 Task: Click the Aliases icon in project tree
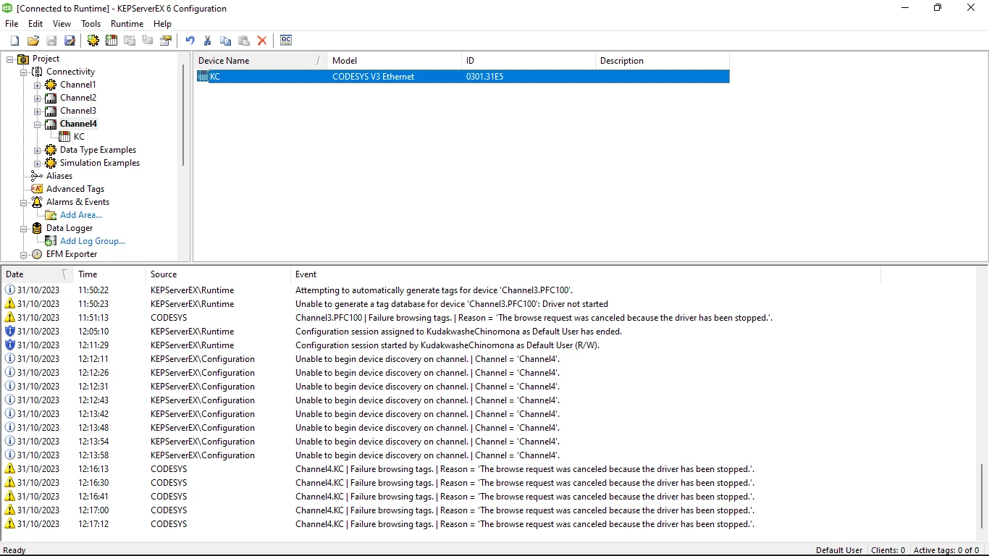point(37,176)
